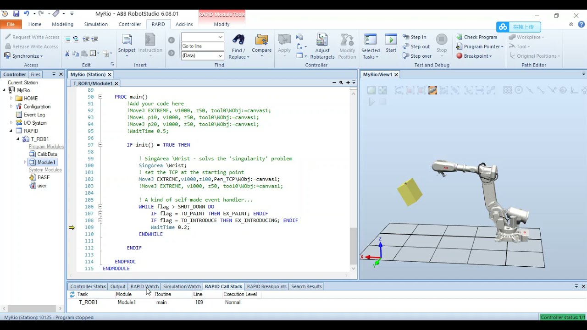Image resolution: width=587 pixels, height=330 pixels.
Task: Open Adjust Robtargets tool
Action: point(322,46)
